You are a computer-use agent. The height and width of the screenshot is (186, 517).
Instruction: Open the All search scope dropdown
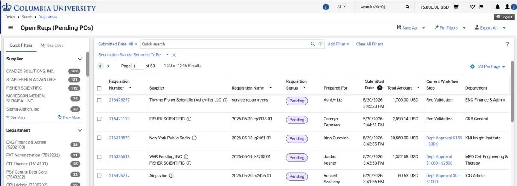coord(341,7)
